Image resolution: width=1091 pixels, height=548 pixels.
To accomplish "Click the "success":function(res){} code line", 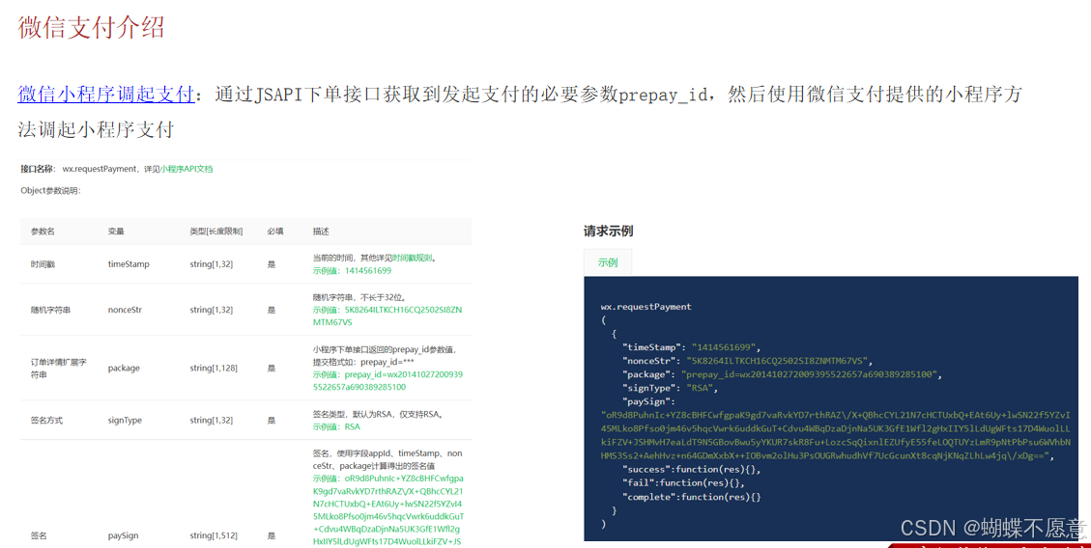I will pos(692,470).
